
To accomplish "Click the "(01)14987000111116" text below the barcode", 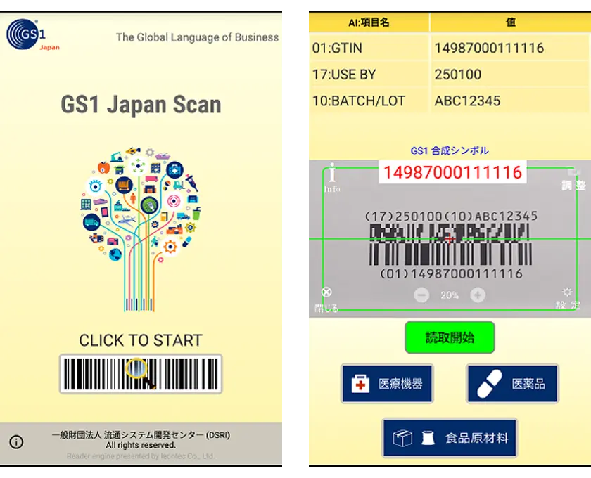I will click(x=451, y=273).
